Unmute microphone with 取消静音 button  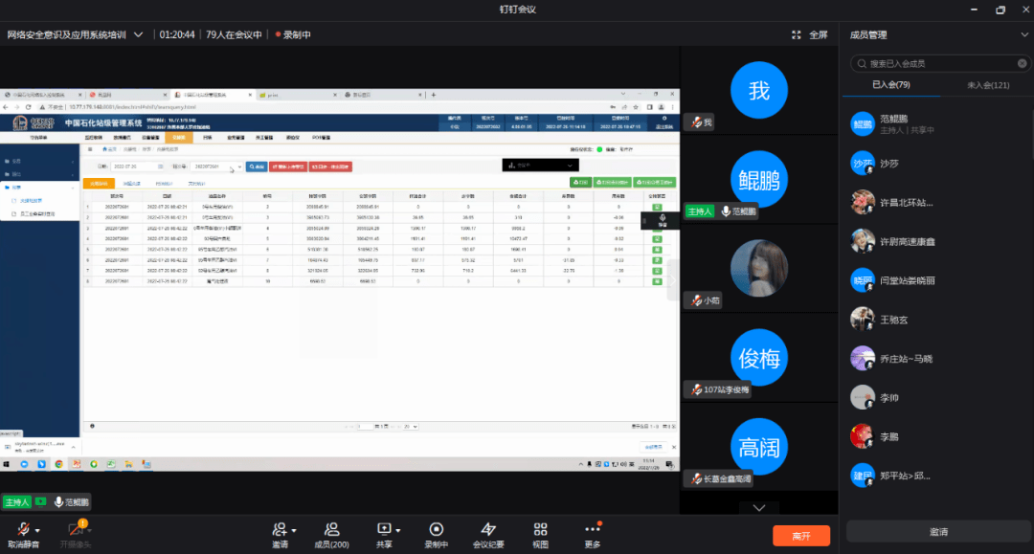[22, 535]
